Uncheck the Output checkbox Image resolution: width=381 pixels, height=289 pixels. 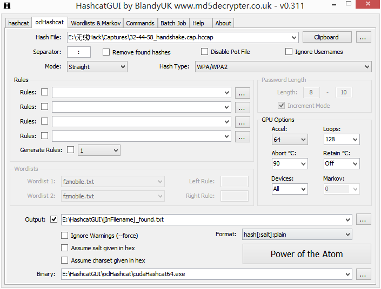pos(54,219)
